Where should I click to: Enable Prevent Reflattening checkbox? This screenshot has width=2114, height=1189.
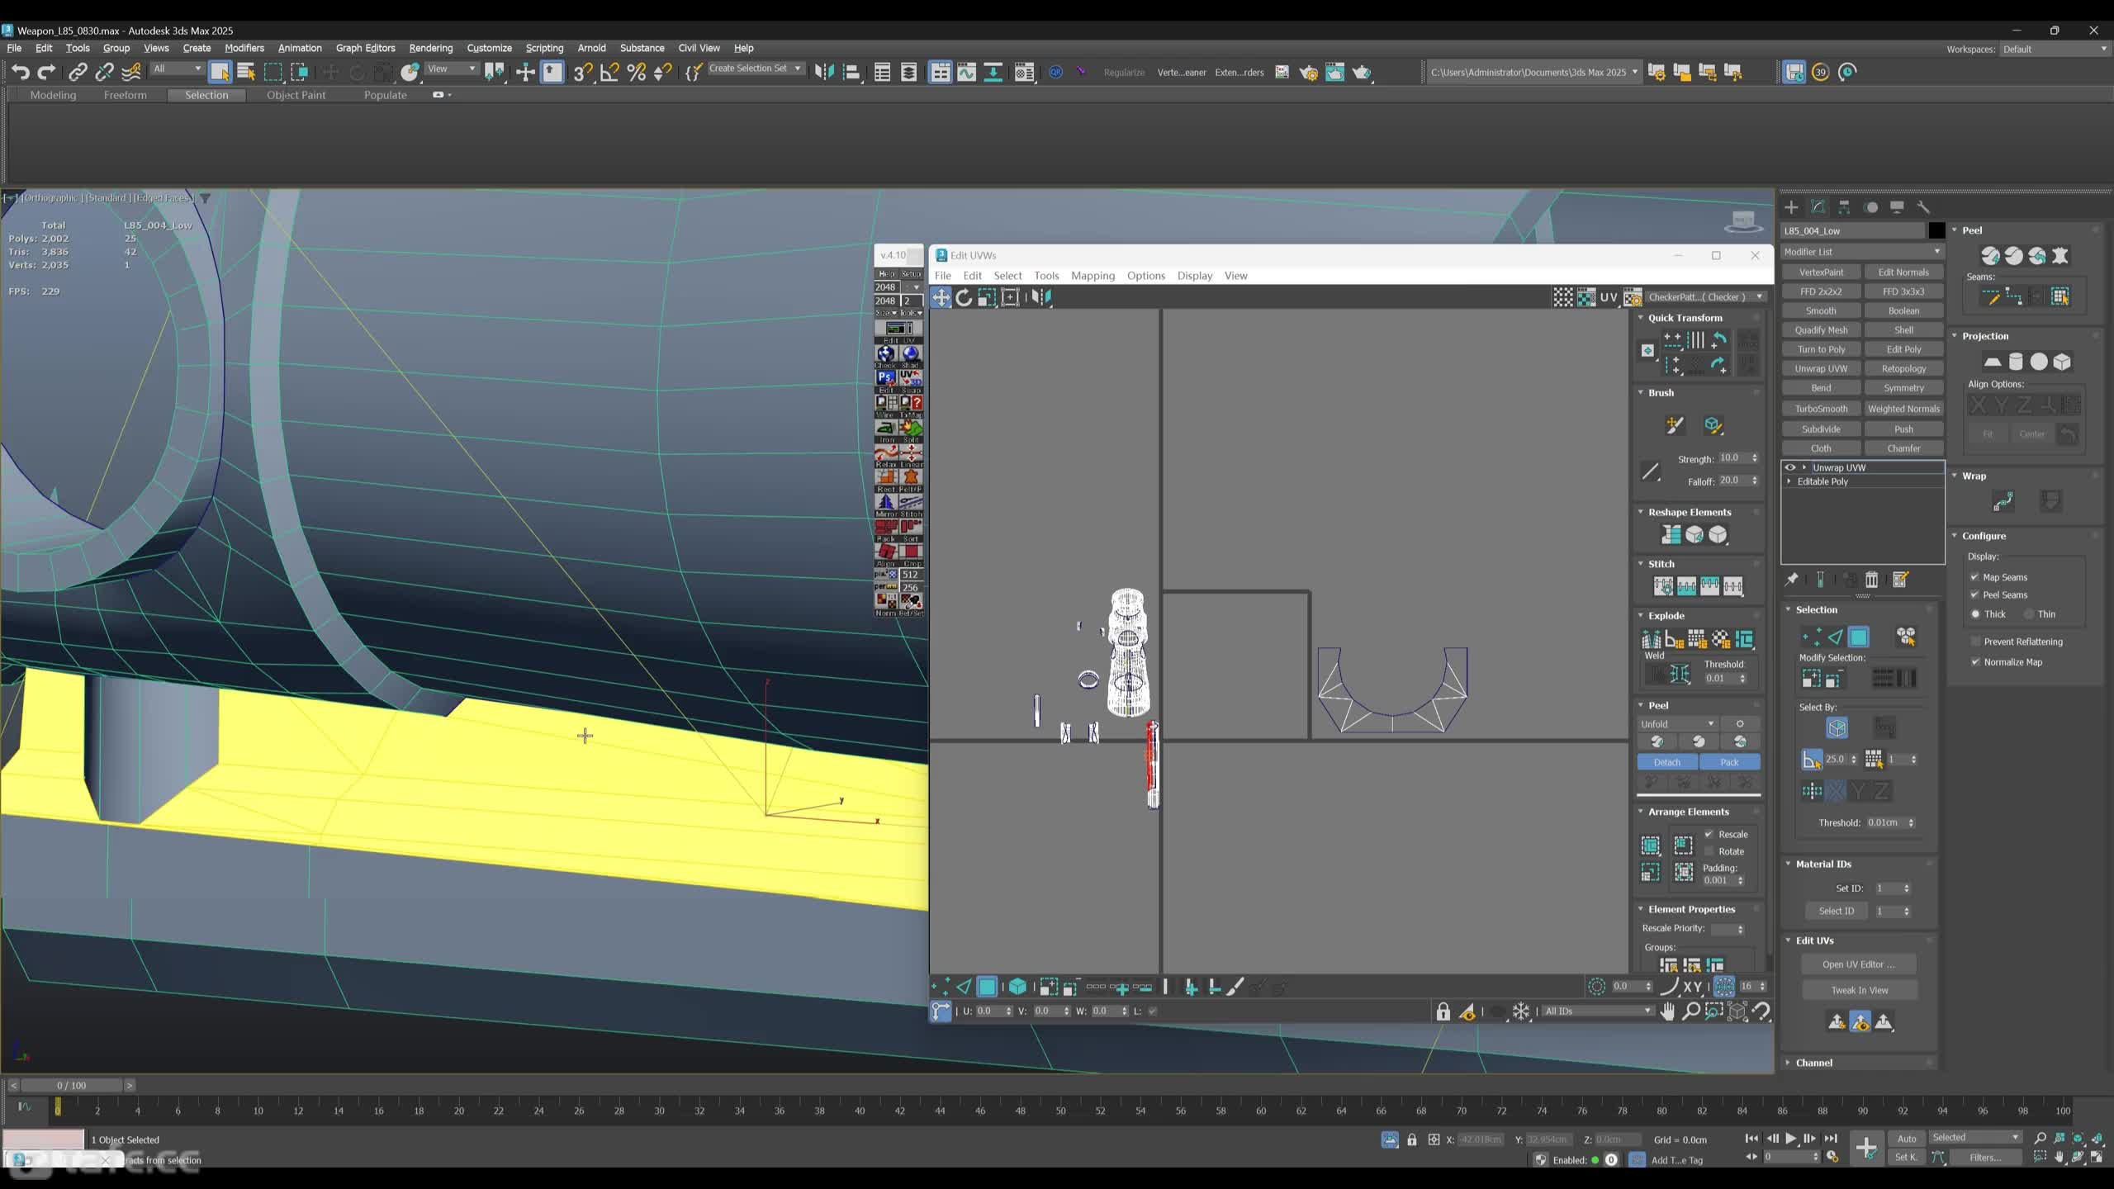1975,642
